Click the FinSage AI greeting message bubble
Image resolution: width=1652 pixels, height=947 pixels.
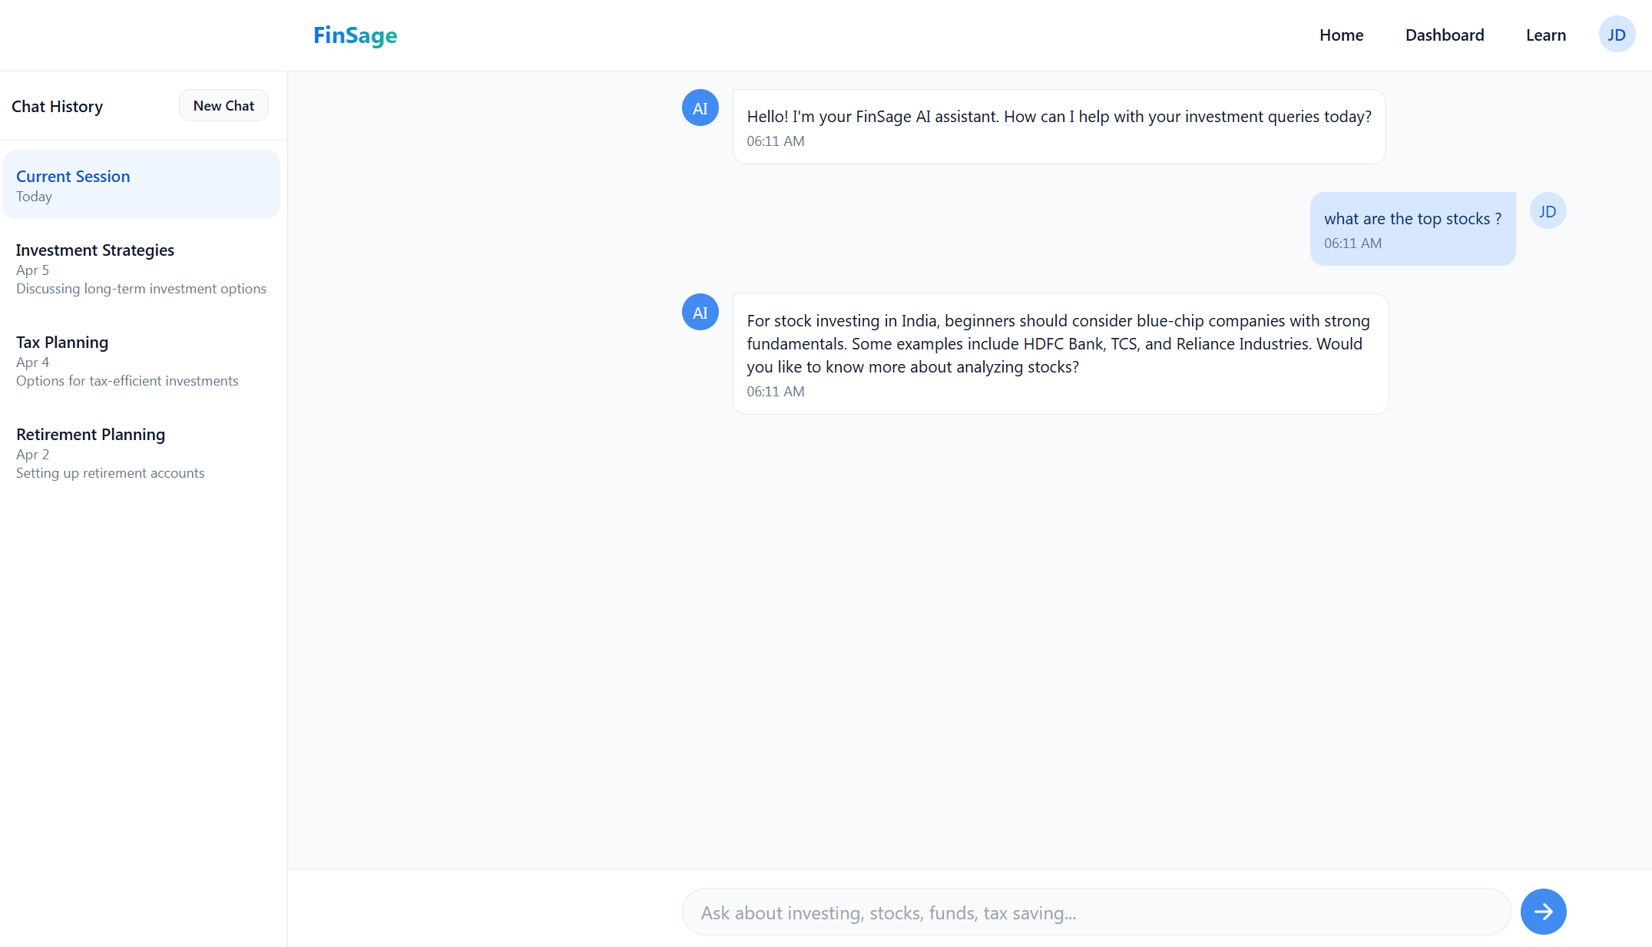click(x=1058, y=127)
